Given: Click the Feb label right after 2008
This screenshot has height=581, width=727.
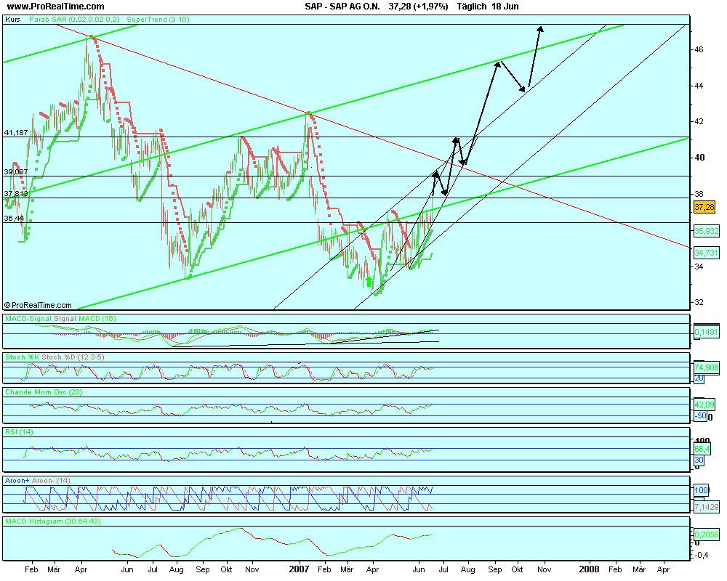Looking at the screenshot, I should (615, 569).
